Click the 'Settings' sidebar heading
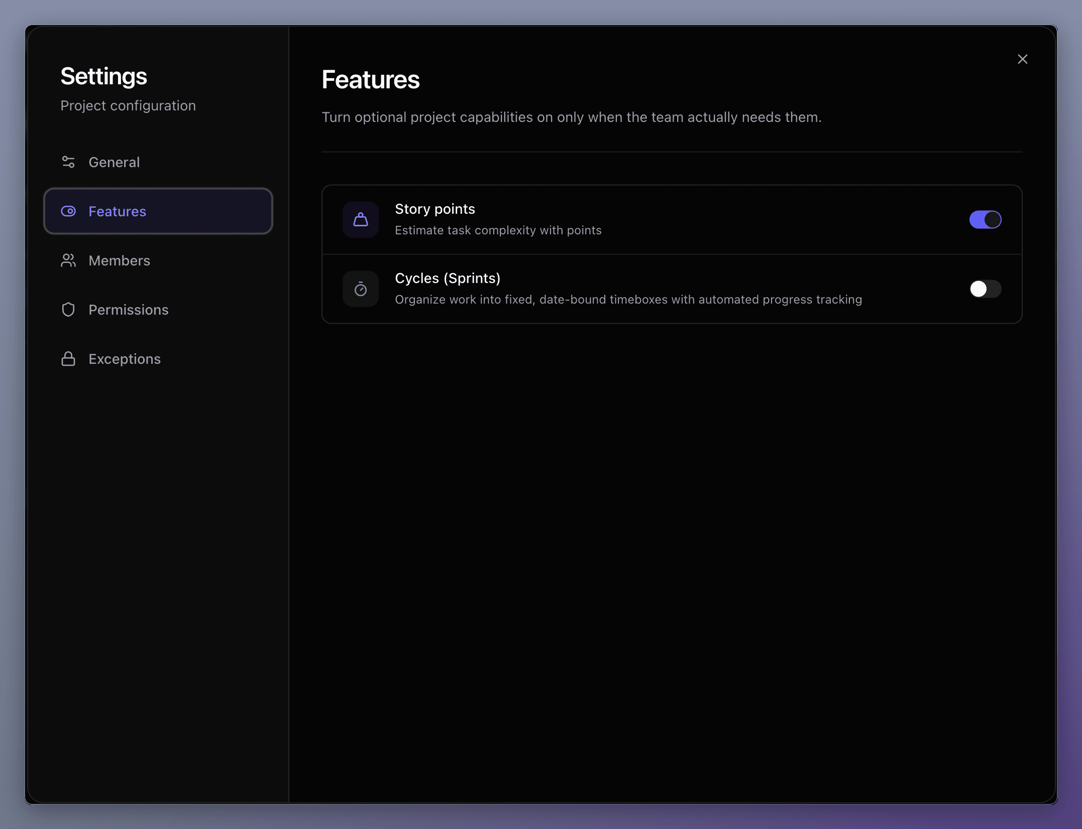The width and height of the screenshot is (1082, 829). tap(104, 76)
